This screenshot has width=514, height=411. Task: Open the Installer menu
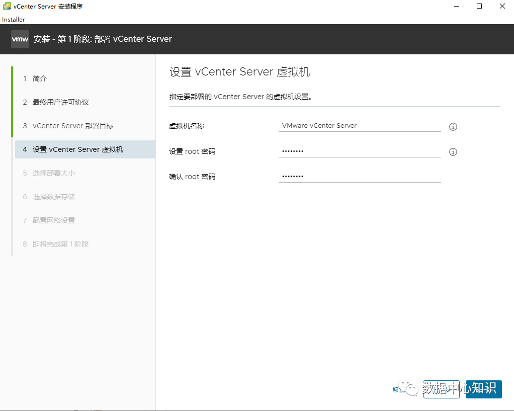(x=14, y=19)
